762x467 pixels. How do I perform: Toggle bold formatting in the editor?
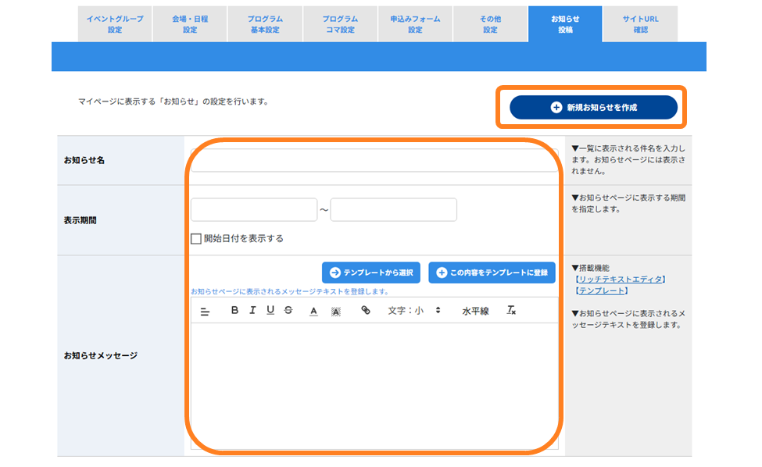(x=234, y=310)
